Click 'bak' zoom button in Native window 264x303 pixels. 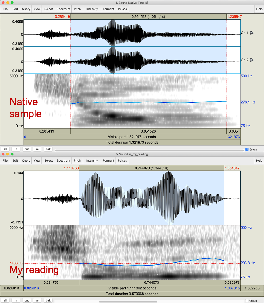coord(48,149)
